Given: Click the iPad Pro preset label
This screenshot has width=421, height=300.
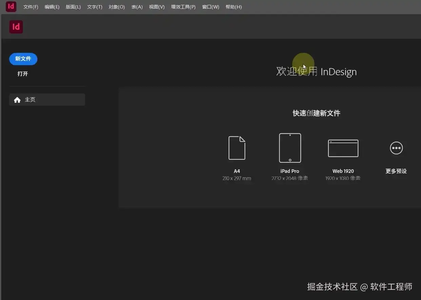Looking at the screenshot, I should (x=290, y=171).
